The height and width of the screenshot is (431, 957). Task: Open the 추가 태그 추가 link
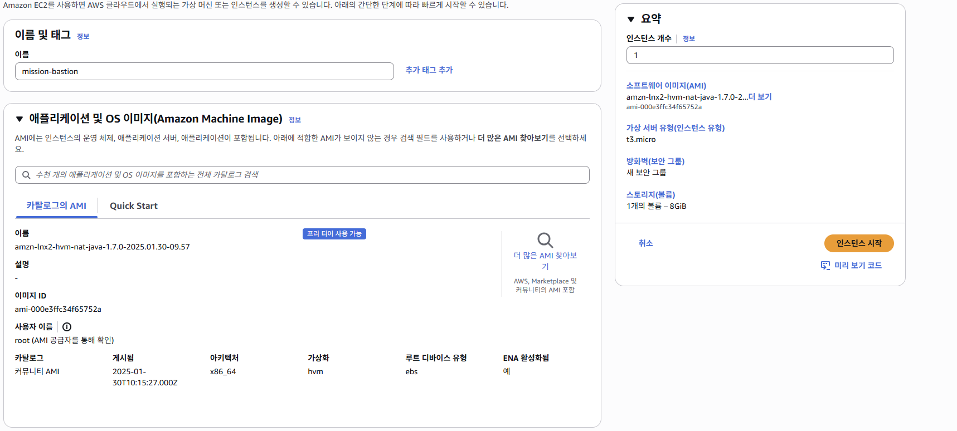pos(429,70)
